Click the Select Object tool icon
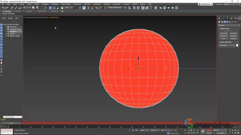The image size is (241, 135). pos(34,8)
